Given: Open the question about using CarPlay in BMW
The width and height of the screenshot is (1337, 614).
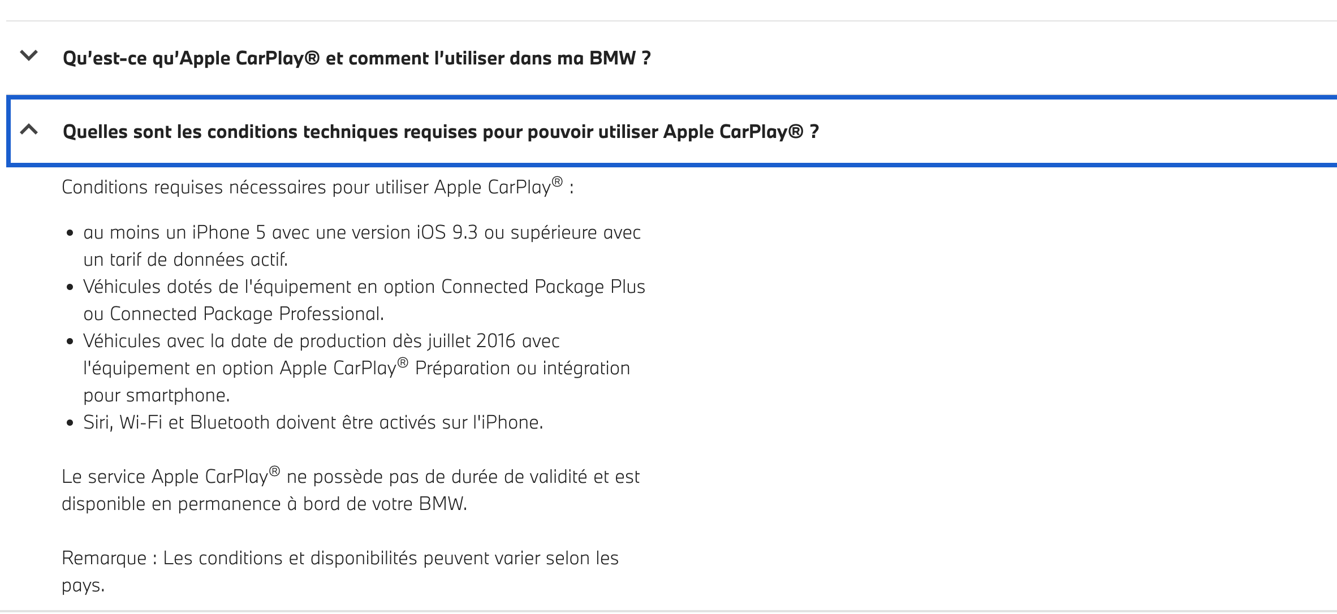Looking at the screenshot, I should [357, 58].
